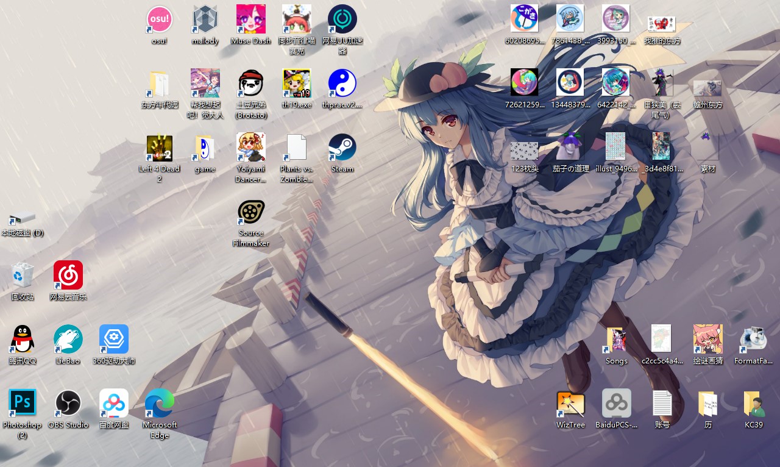Select the Steam desktop icon
The width and height of the screenshot is (780, 467).
point(342,148)
